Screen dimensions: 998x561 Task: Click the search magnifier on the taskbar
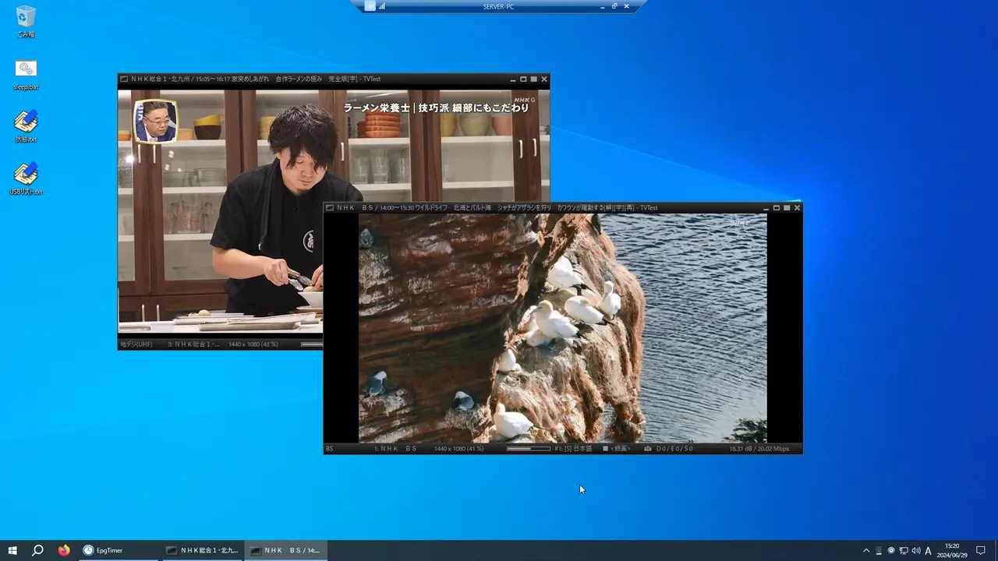click(37, 550)
